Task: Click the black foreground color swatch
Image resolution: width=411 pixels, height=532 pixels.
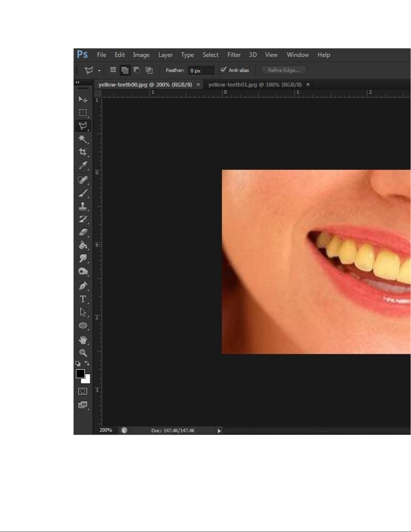Action: (80, 374)
